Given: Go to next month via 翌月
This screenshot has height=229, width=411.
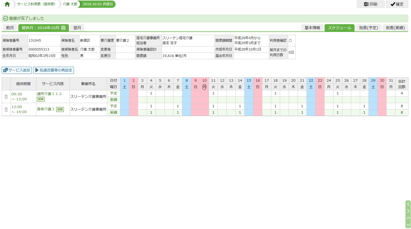Looking at the screenshot, I should tap(77, 28).
